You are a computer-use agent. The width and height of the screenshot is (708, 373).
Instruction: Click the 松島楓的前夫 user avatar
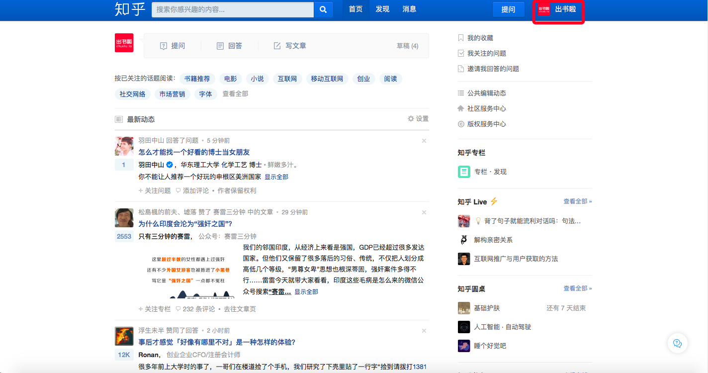124,218
